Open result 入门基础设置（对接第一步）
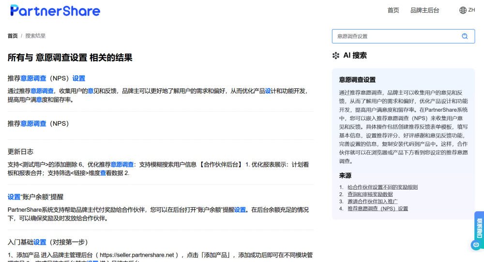 pos(48,242)
